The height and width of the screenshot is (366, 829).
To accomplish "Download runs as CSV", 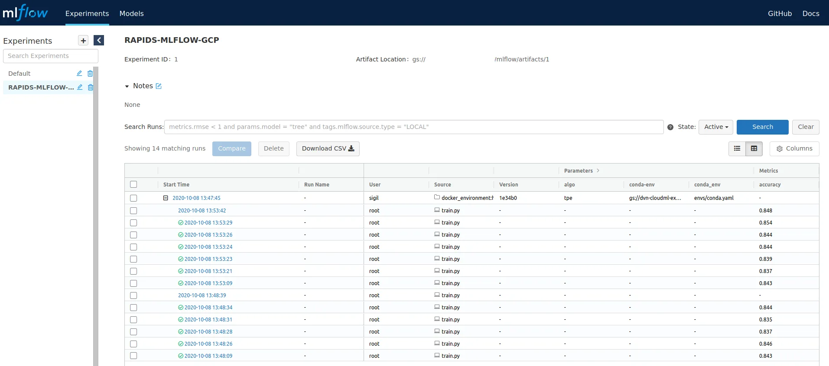I will 328,149.
